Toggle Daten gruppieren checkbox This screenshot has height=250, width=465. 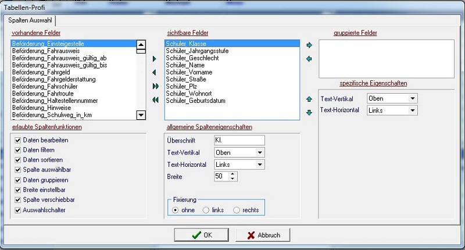[18, 180]
